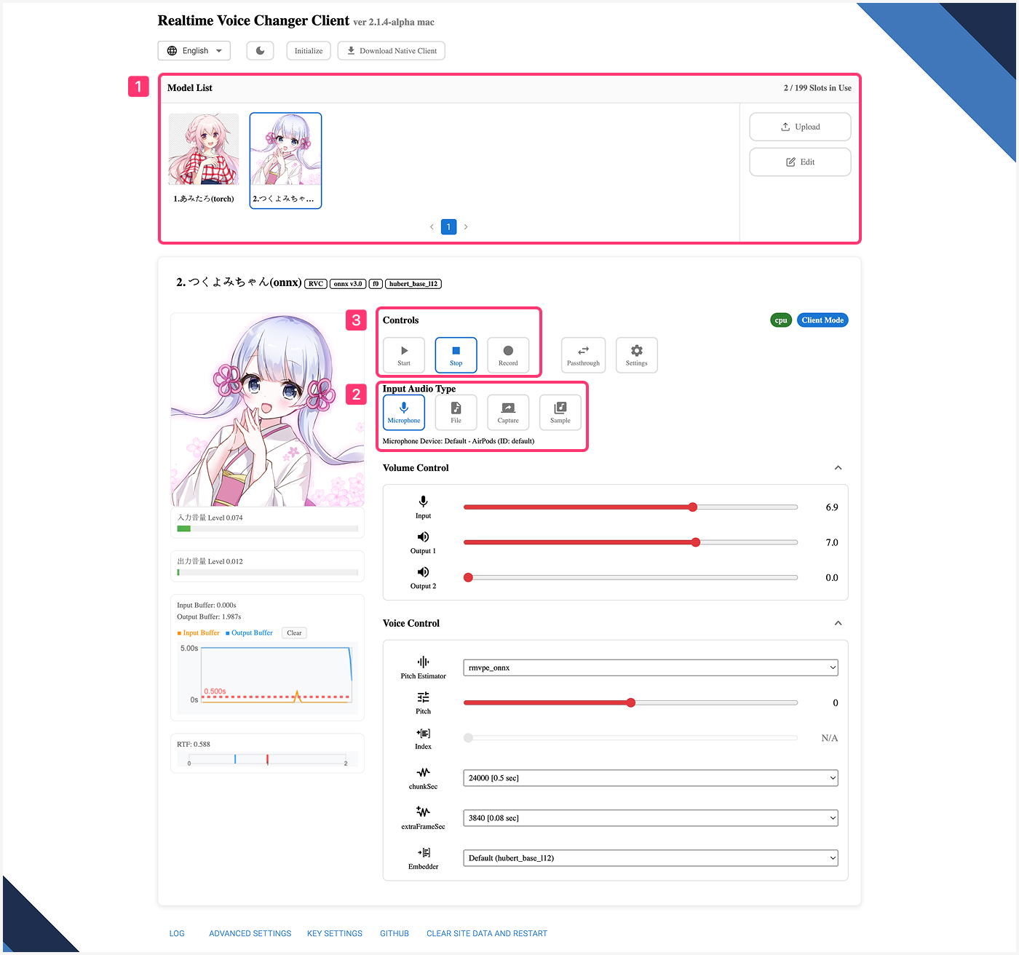The width and height of the screenshot is (1019, 955).
Task: Choose Capture input audio type
Action: 508,412
